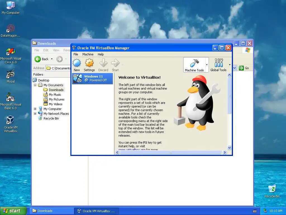Viewport: 286px width, 215px height.
Task: Open File menu in Downloads window
Action: click(37, 50)
